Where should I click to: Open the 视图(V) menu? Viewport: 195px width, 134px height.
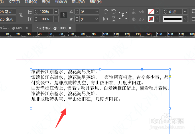click(x=61, y=2)
